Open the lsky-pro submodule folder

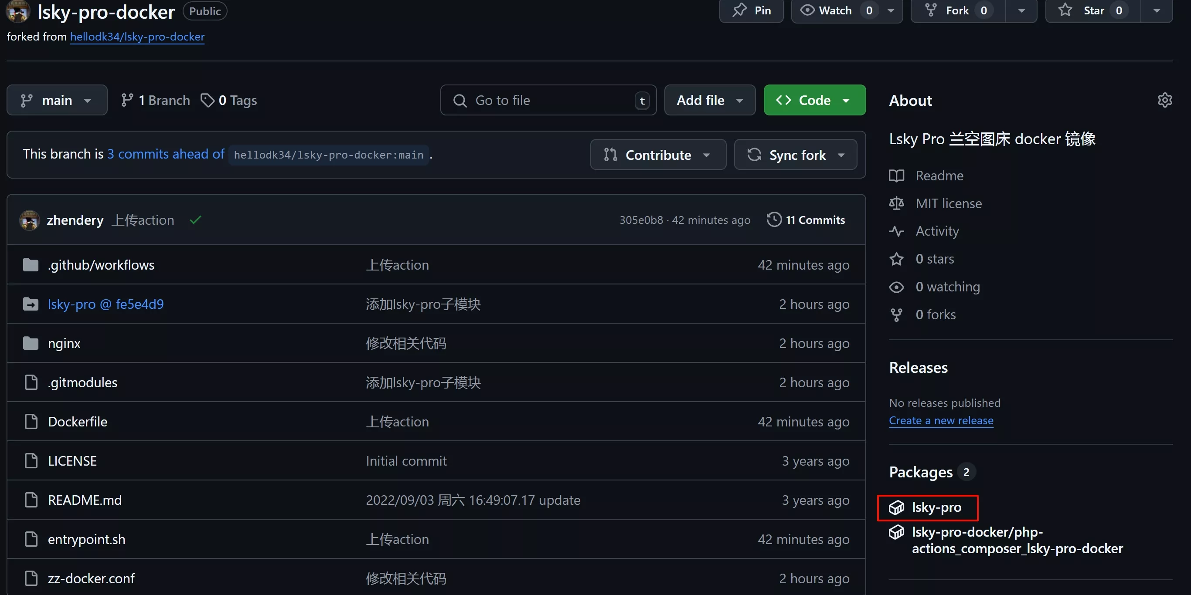(105, 304)
